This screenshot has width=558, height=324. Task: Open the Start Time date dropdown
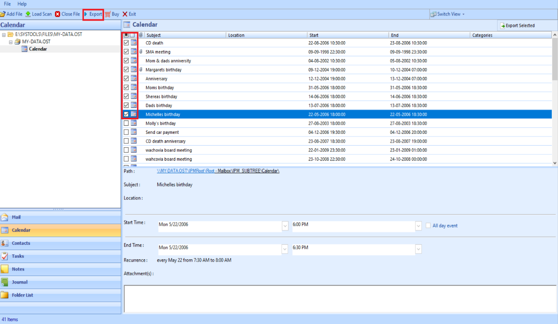285,226
